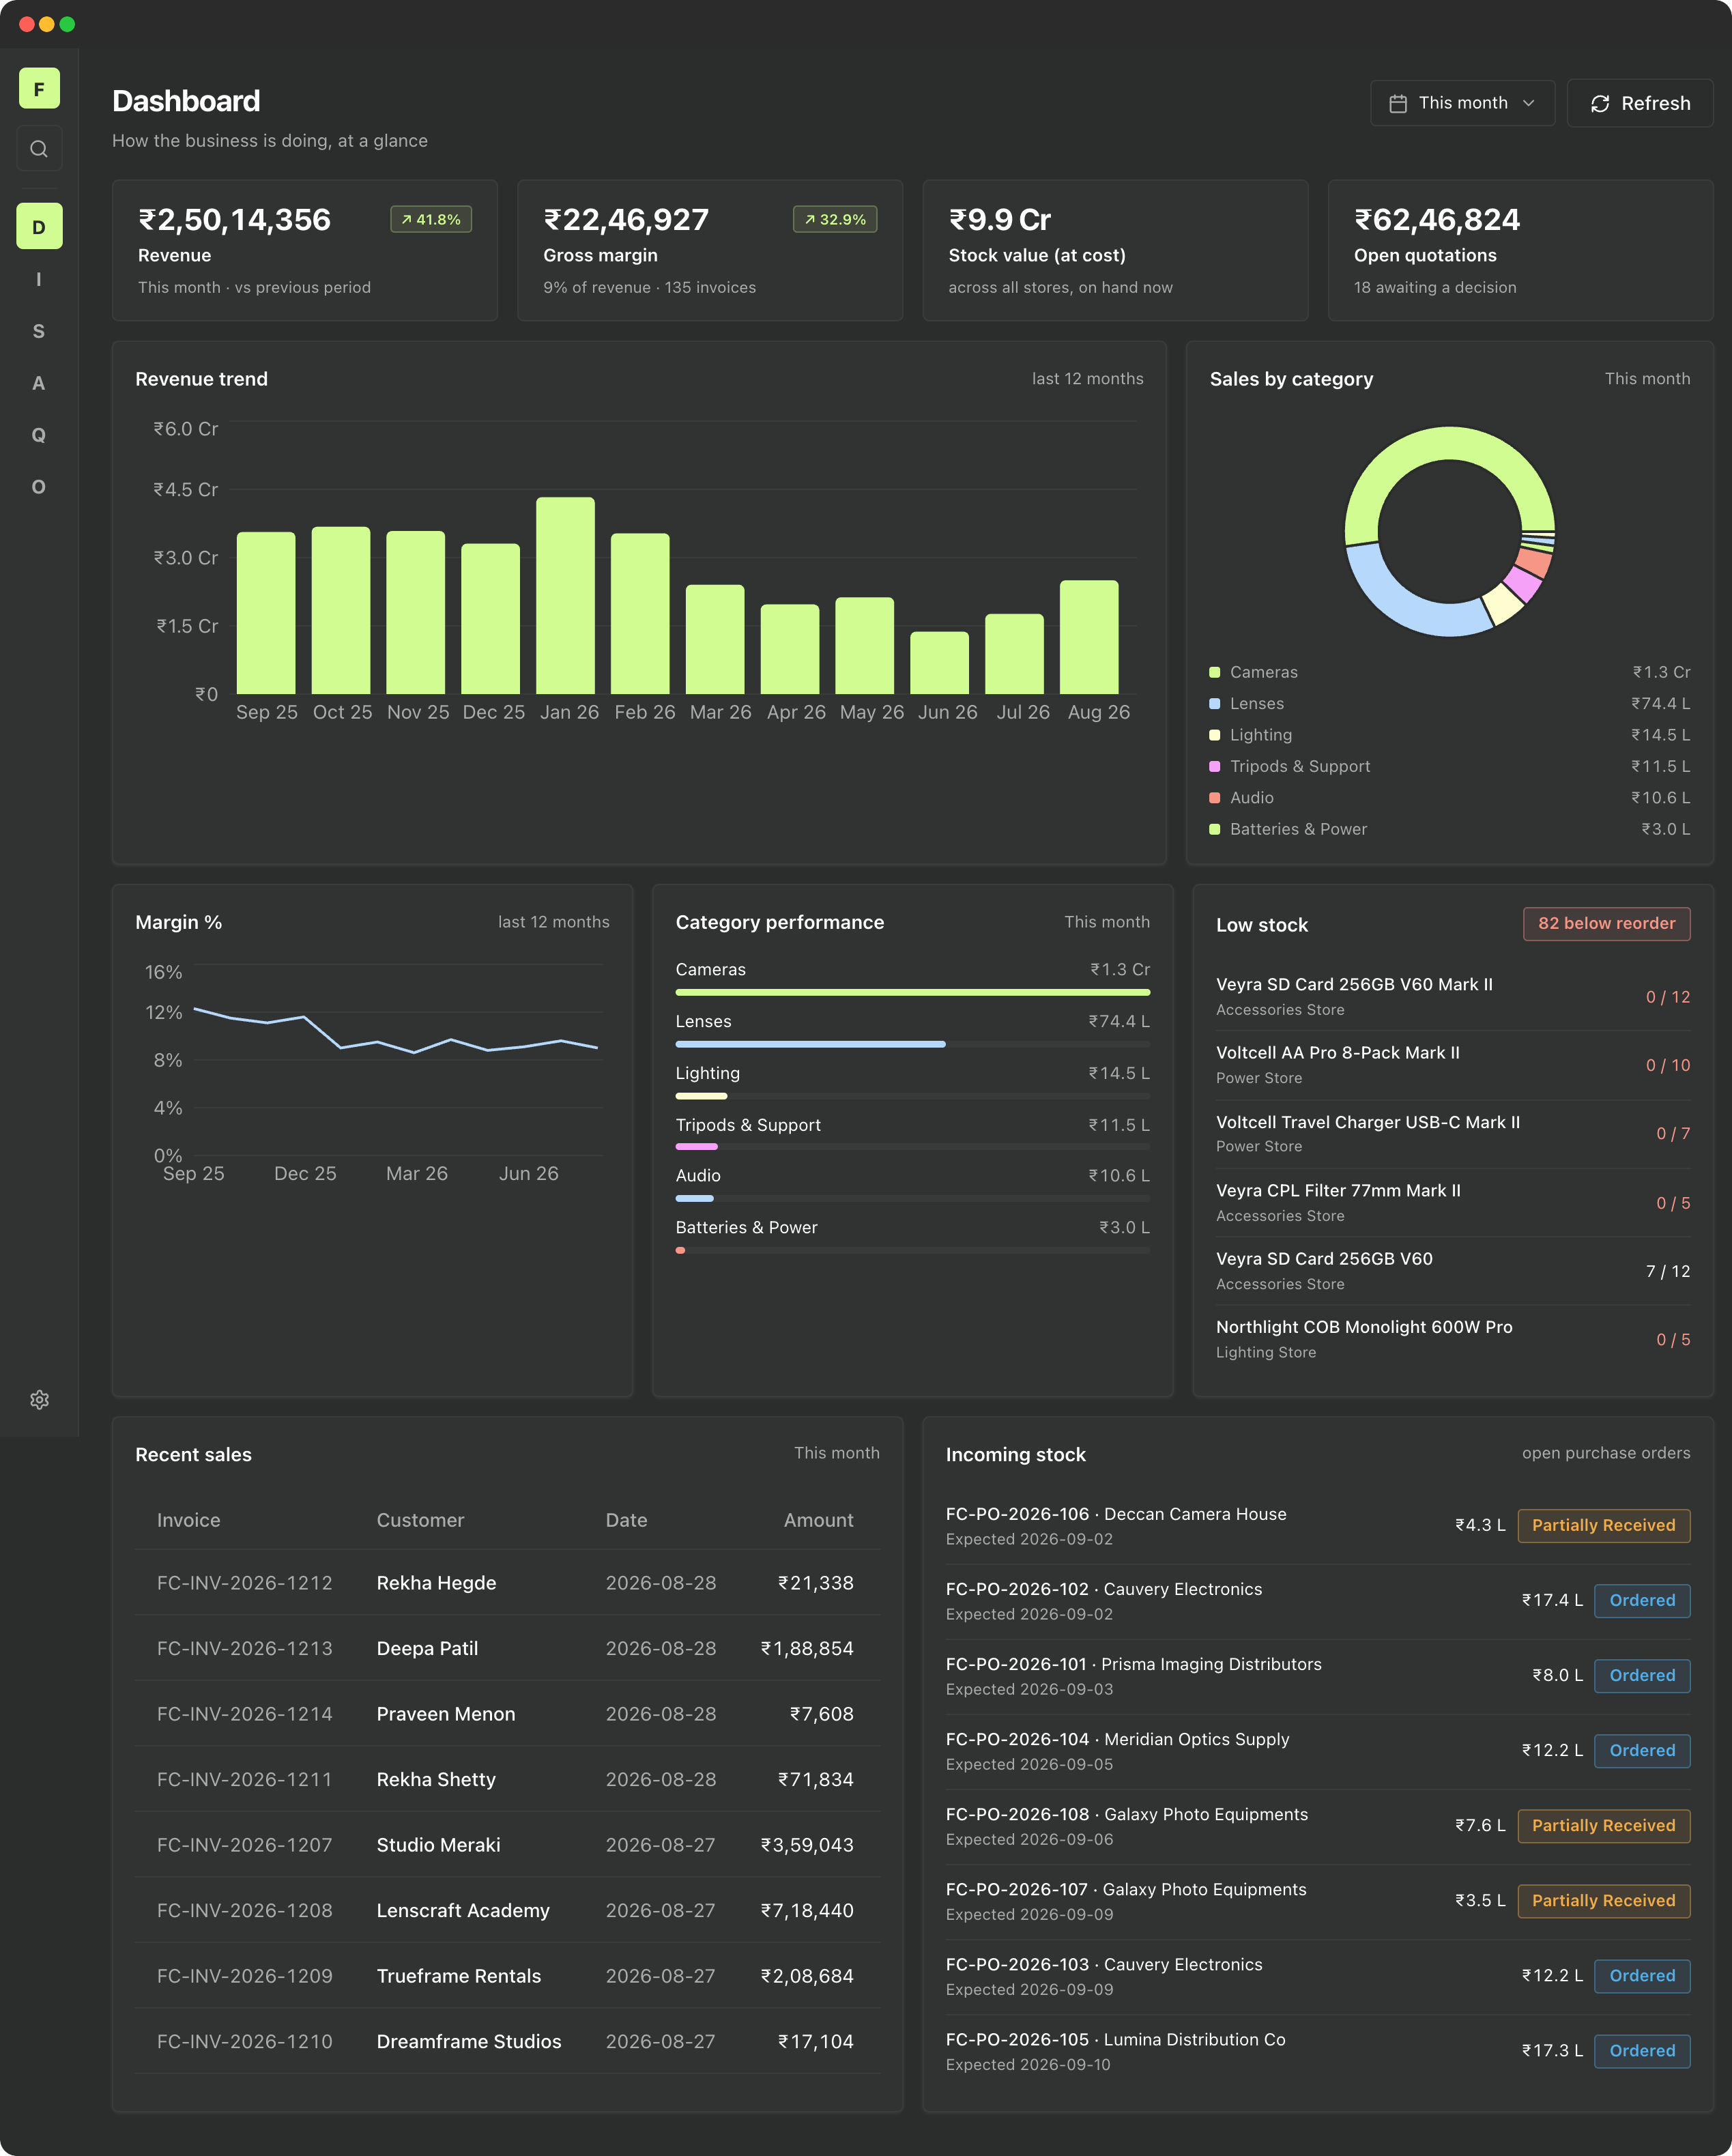
Task: Click the Amount column header
Action: click(818, 1520)
